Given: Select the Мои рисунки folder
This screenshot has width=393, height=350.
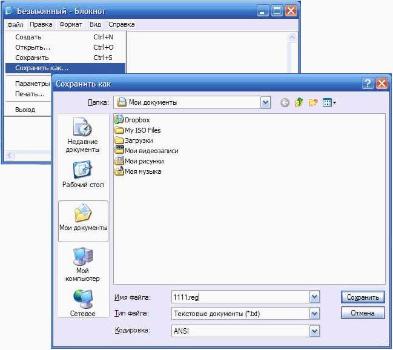Looking at the screenshot, I should pos(139,161).
